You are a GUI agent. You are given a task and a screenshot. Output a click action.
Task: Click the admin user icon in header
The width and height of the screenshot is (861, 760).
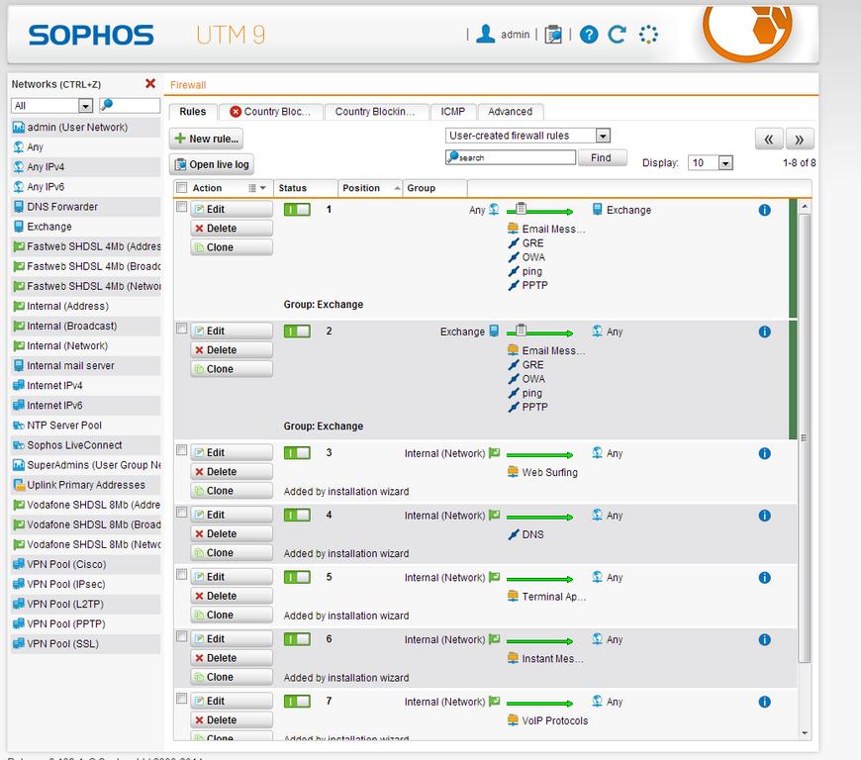click(485, 34)
